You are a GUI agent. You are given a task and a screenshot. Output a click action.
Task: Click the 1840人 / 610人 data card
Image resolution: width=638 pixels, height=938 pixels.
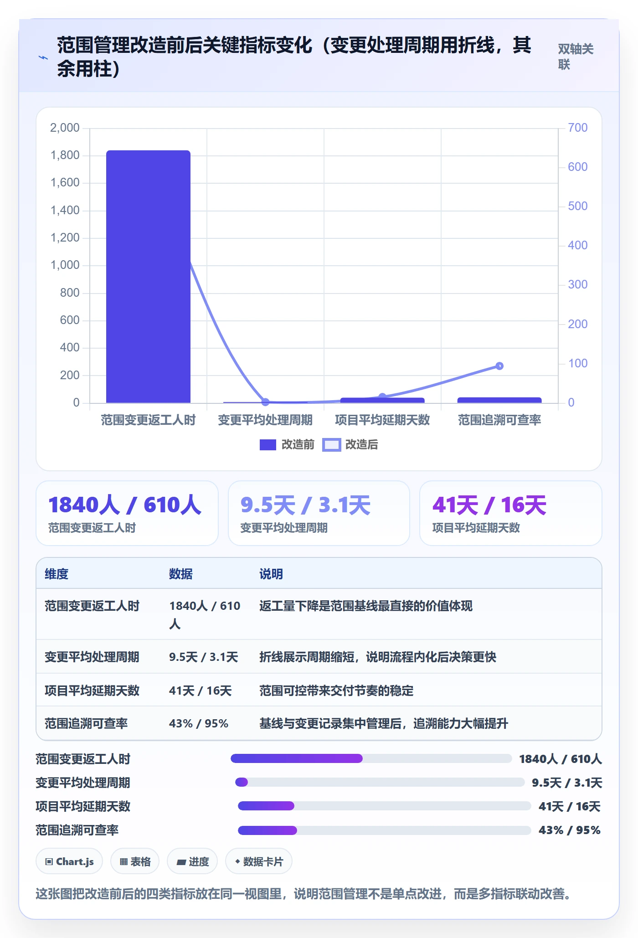[x=127, y=513]
